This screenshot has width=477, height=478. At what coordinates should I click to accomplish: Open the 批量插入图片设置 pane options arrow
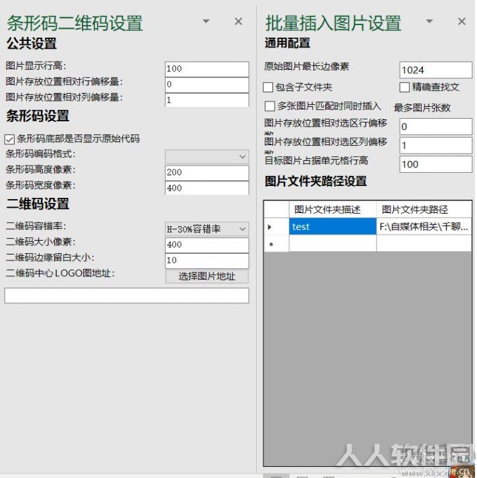pos(429,21)
